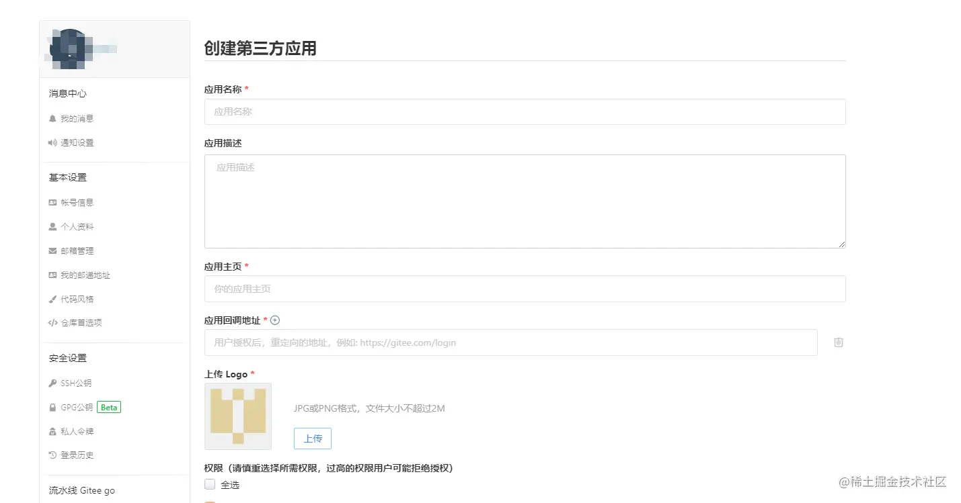The height and width of the screenshot is (503, 961).
Task: Open GPG公钥 settings
Action: tap(77, 407)
